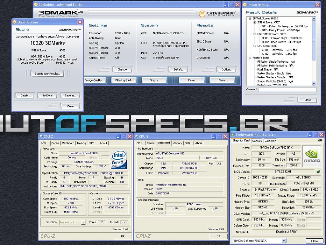Select HDR1 - Canyon Flight result
The height and width of the screenshot is (245, 326).
[282, 38]
